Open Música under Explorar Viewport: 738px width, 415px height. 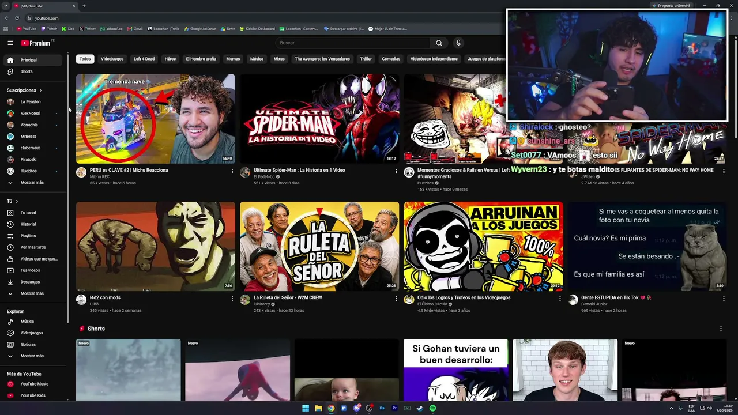[33, 322]
